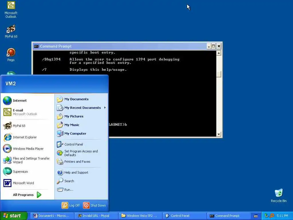Screen dimensions: 293x220
Task: Select Printers and Faxes label
Action: coord(77,162)
